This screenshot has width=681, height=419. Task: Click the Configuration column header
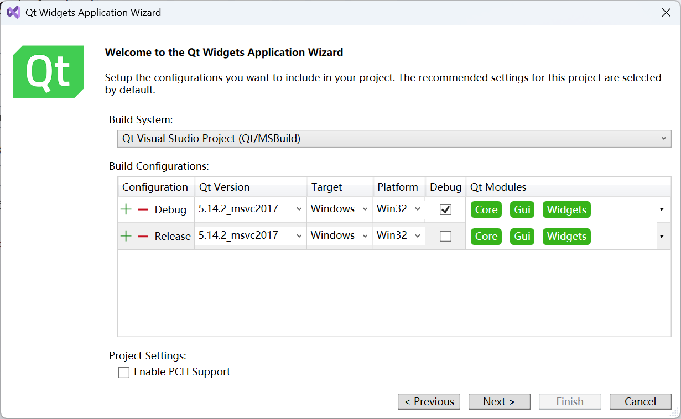point(155,187)
